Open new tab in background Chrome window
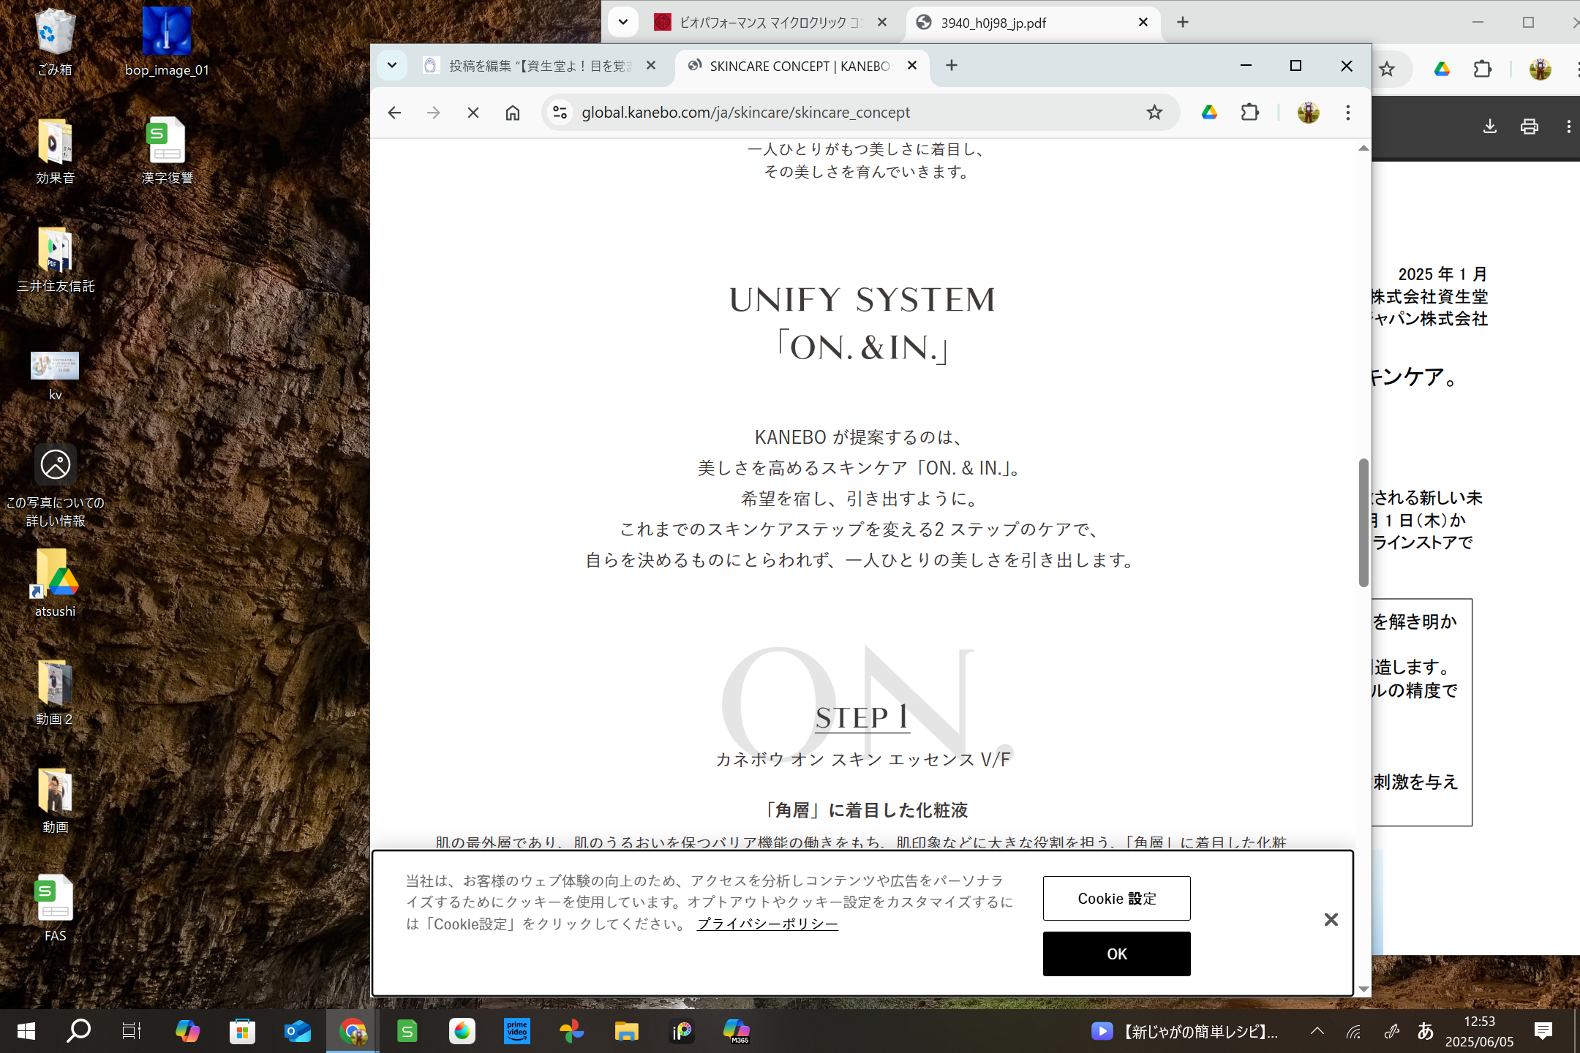1580x1053 pixels. (x=1183, y=23)
